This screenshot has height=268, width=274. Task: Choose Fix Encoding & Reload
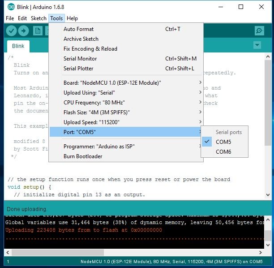pyautogui.click(x=127, y=49)
